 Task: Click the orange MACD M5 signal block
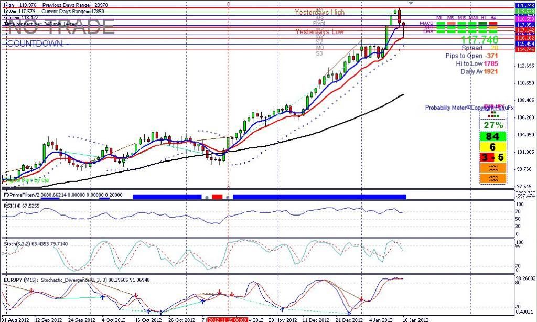[x=450, y=24]
